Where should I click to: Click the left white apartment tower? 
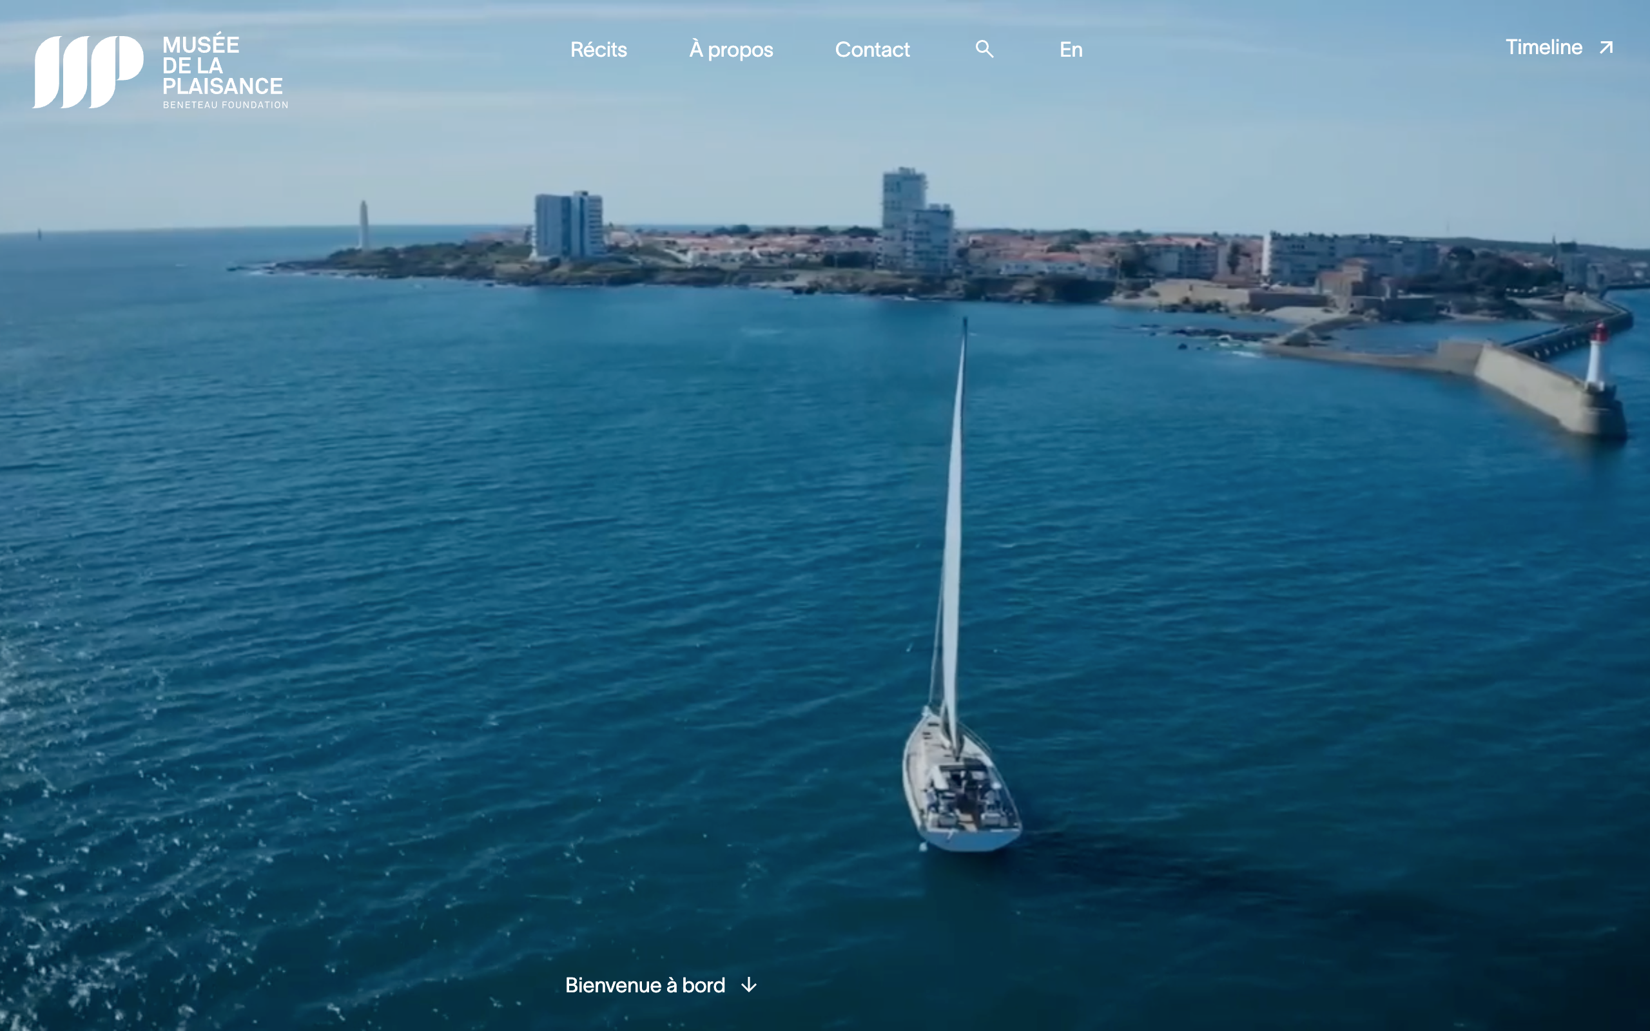coord(568,225)
